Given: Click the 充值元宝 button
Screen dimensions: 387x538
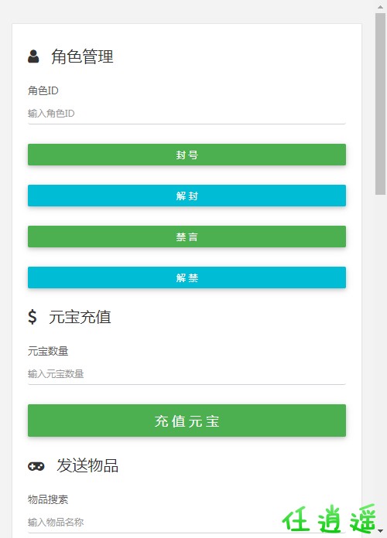Looking at the screenshot, I should click(x=187, y=421).
